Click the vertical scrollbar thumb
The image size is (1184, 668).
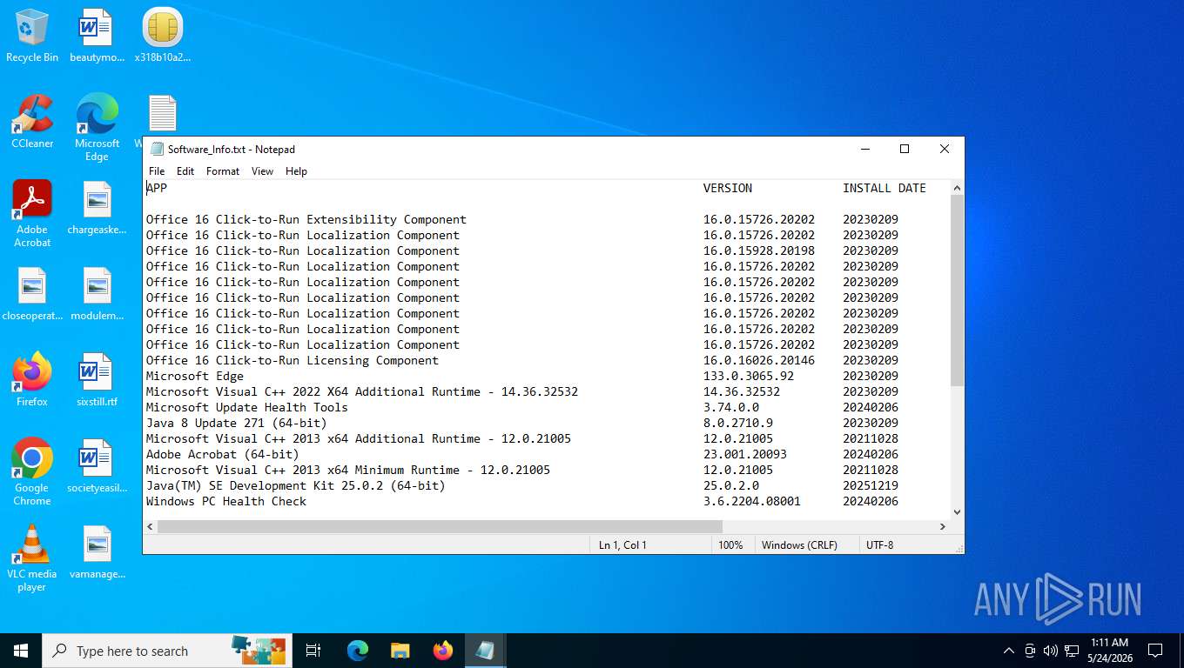(957, 291)
